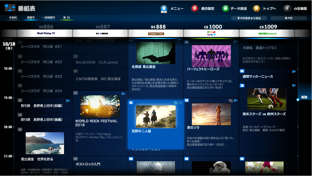Select World Fishing TV channel header

point(45,33)
